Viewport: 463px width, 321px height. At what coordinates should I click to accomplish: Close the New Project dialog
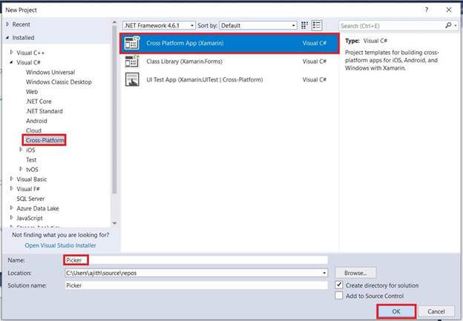pos(449,10)
